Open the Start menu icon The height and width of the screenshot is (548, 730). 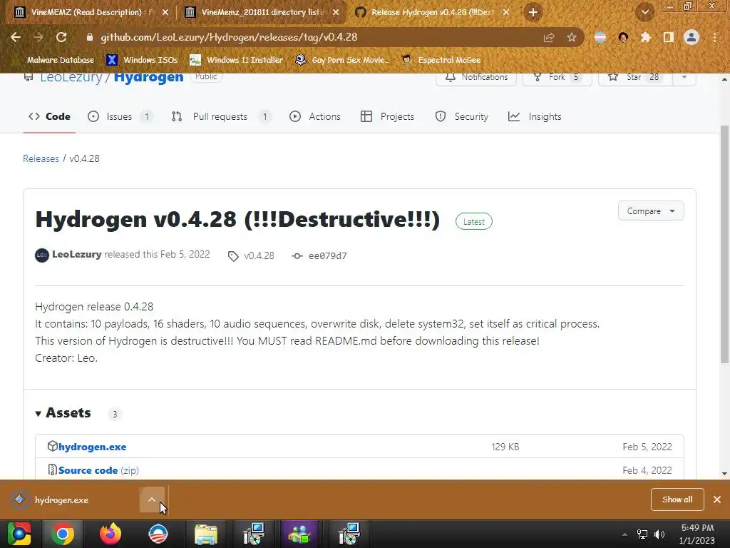pos(19,534)
